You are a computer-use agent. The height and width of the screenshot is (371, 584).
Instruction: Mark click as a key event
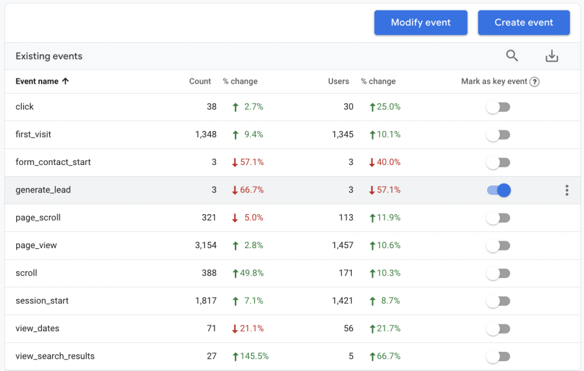(498, 107)
